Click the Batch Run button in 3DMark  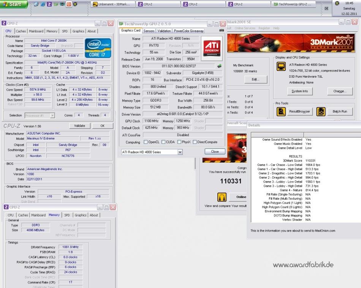click(340, 111)
